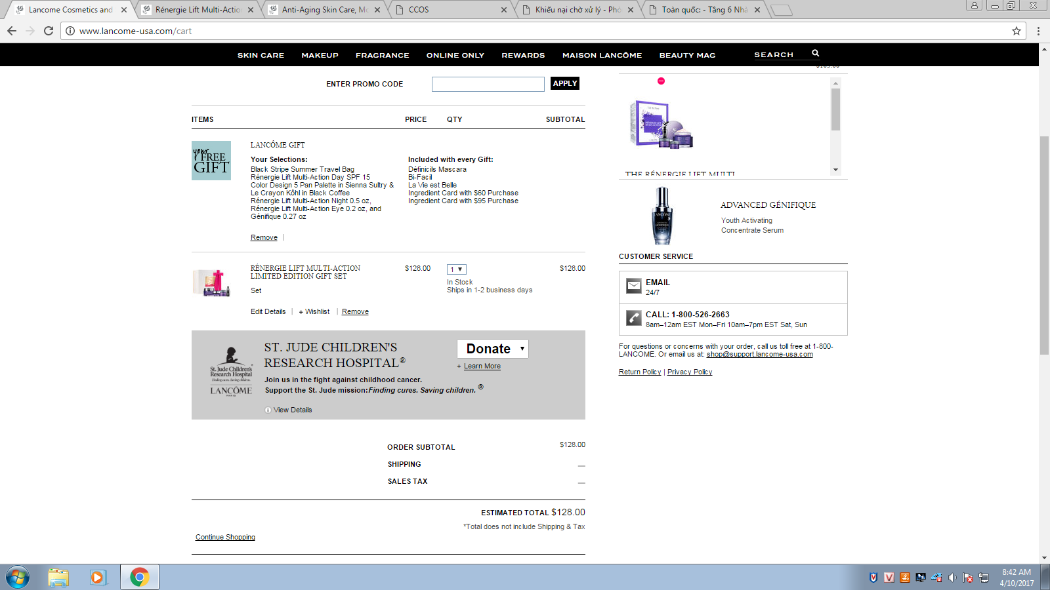Viewport: 1050px width, 590px height.
Task: Open the quantity dropdown for gift set
Action: [457, 269]
